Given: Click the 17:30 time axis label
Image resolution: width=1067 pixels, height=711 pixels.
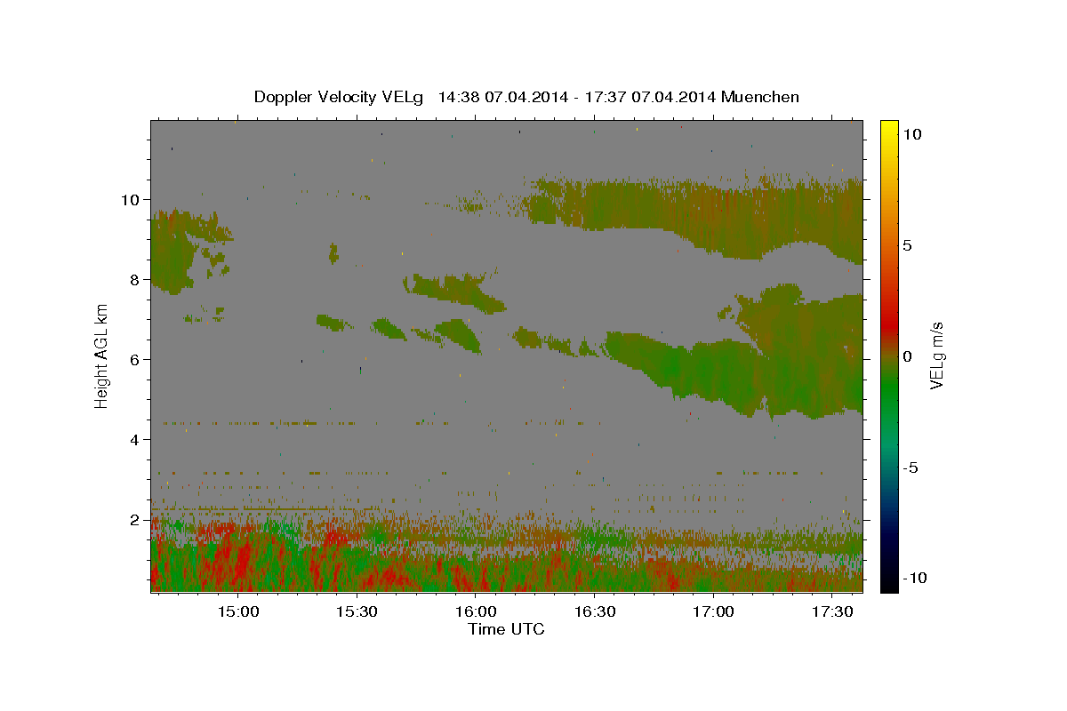Looking at the screenshot, I should 831,611.
